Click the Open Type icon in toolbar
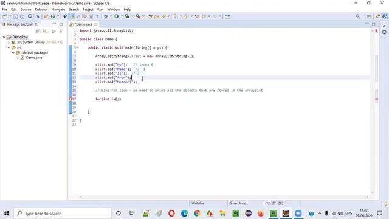 [x=150, y=16]
